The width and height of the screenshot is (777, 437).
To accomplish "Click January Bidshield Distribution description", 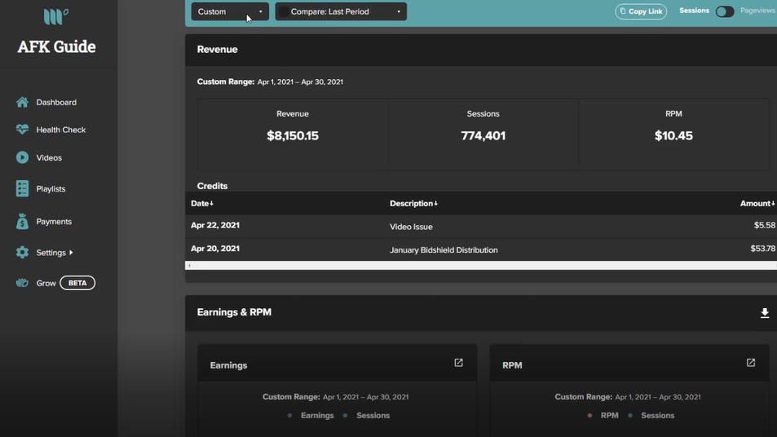I will (444, 249).
